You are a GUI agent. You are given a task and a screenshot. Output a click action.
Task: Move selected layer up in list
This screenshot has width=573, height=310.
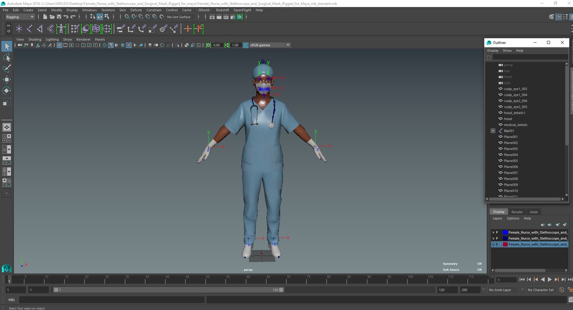click(543, 225)
